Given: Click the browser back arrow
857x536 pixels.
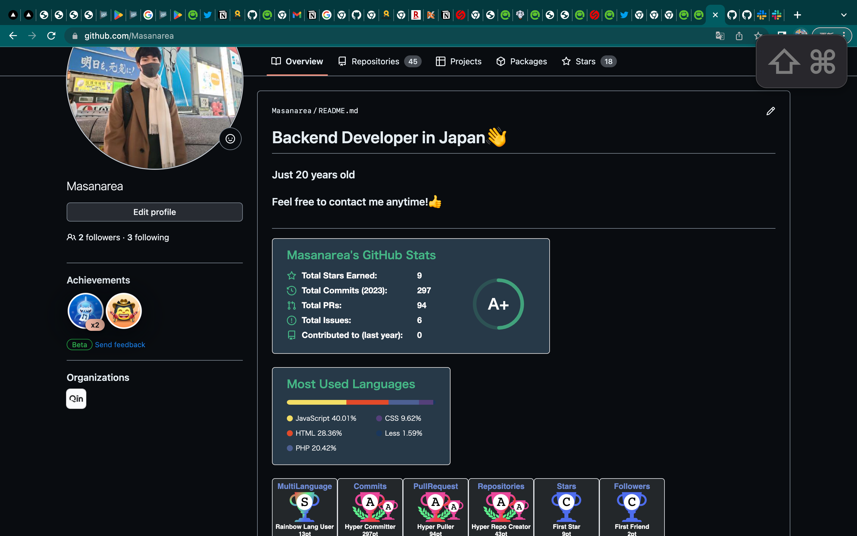Looking at the screenshot, I should coord(13,36).
